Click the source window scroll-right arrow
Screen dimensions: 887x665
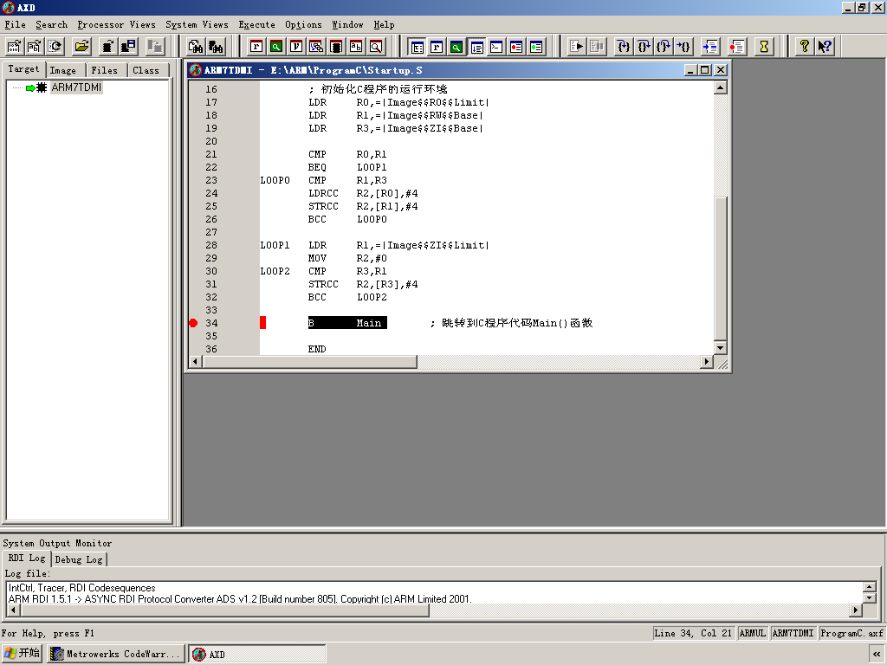click(x=706, y=361)
